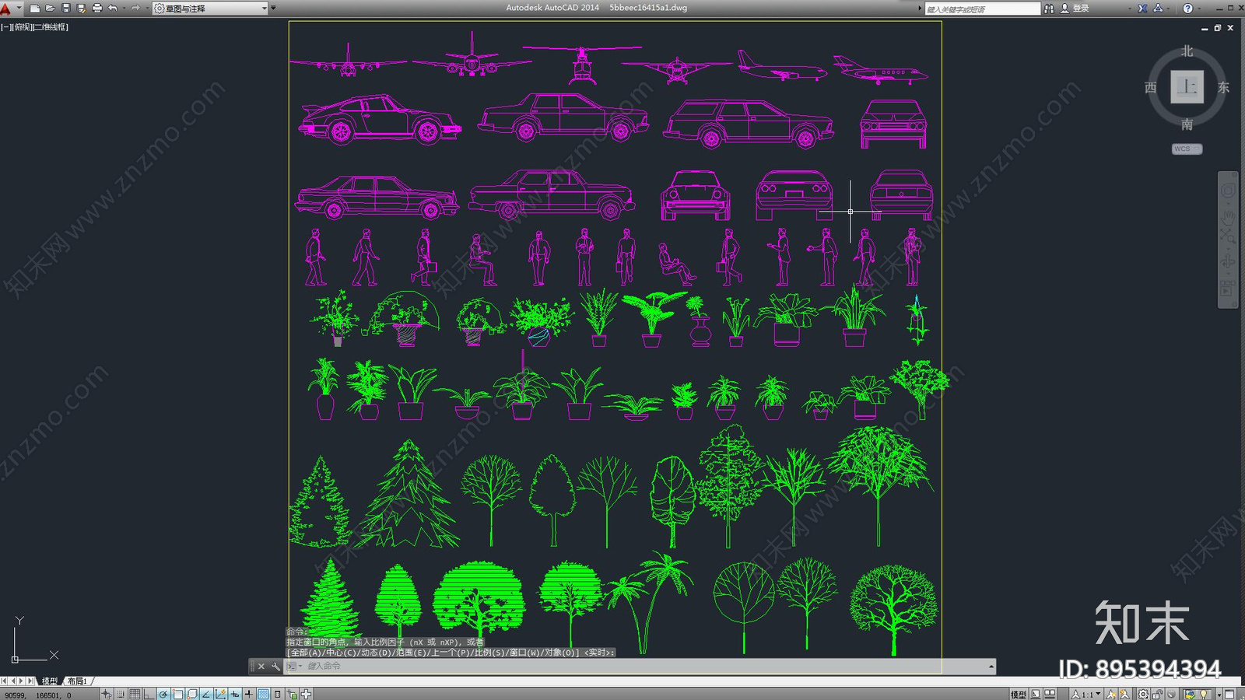The height and width of the screenshot is (700, 1245).
Task: Toggle Polar Tracking in status bar
Action: click(x=163, y=694)
